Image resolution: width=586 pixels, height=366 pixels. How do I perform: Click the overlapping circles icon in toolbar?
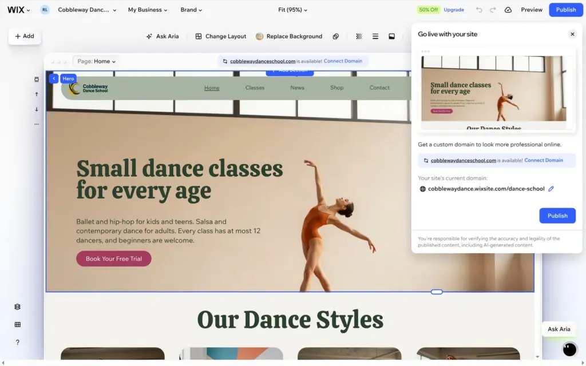335,37
